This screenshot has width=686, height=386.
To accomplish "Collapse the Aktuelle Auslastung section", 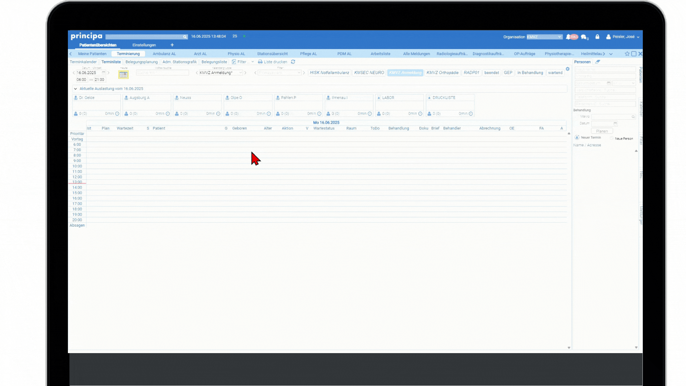I will (x=75, y=89).
